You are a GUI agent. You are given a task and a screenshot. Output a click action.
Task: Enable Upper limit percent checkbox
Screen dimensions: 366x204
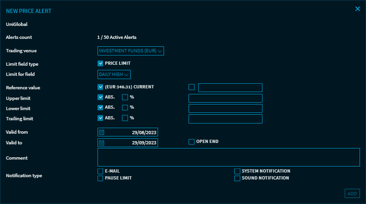[x=125, y=97]
